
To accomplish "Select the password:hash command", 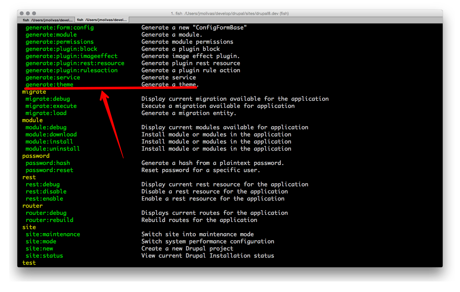I will [48, 163].
